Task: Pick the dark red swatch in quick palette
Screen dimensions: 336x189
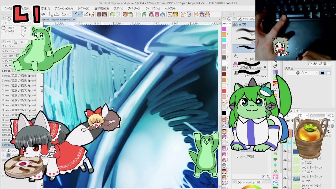Action: 224,74
